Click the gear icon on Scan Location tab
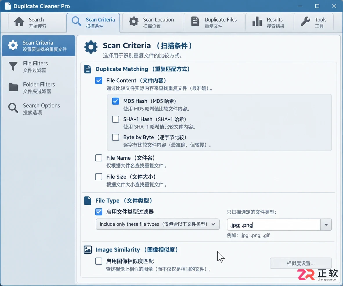The height and width of the screenshot is (286, 343). [x=134, y=22]
